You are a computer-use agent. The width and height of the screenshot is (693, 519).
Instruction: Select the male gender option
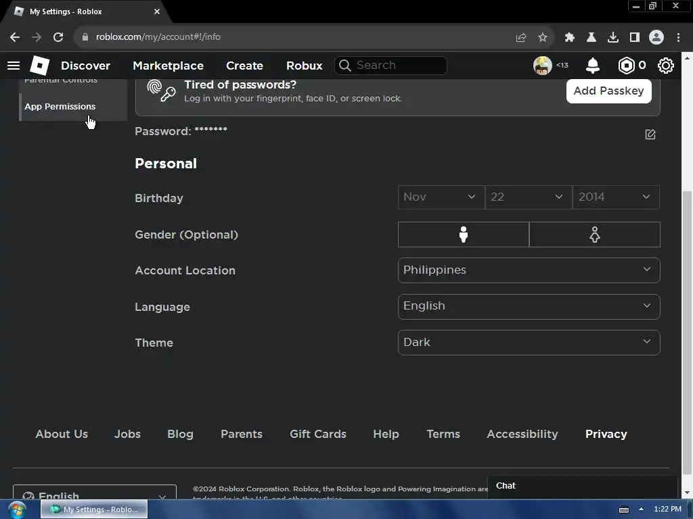463,234
